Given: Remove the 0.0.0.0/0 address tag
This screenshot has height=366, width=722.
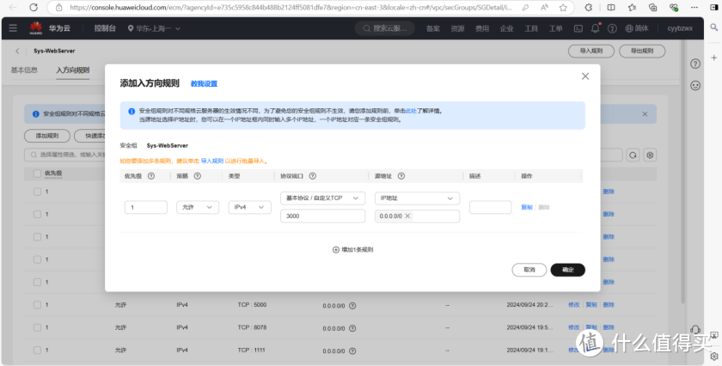Looking at the screenshot, I should 407,216.
